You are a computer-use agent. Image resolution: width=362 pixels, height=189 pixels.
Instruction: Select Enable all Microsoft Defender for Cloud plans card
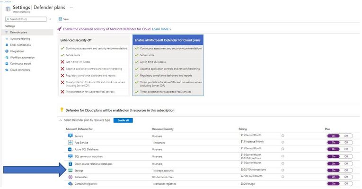pyautogui.click(x=168, y=65)
